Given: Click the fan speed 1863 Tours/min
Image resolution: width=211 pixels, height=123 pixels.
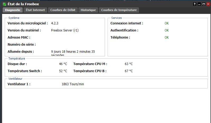Looking at the screenshot, I should pyautogui.click(x=73, y=84).
